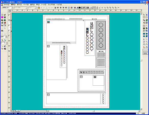Open the 書式 menu

[x=32, y=5]
